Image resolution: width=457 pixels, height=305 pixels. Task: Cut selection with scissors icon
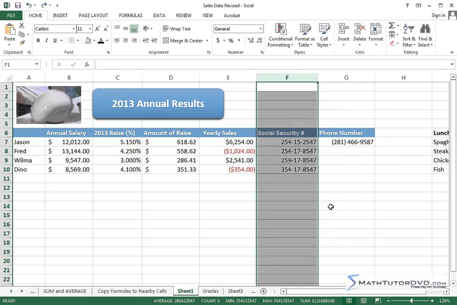pyautogui.click(x=22, y=26)
